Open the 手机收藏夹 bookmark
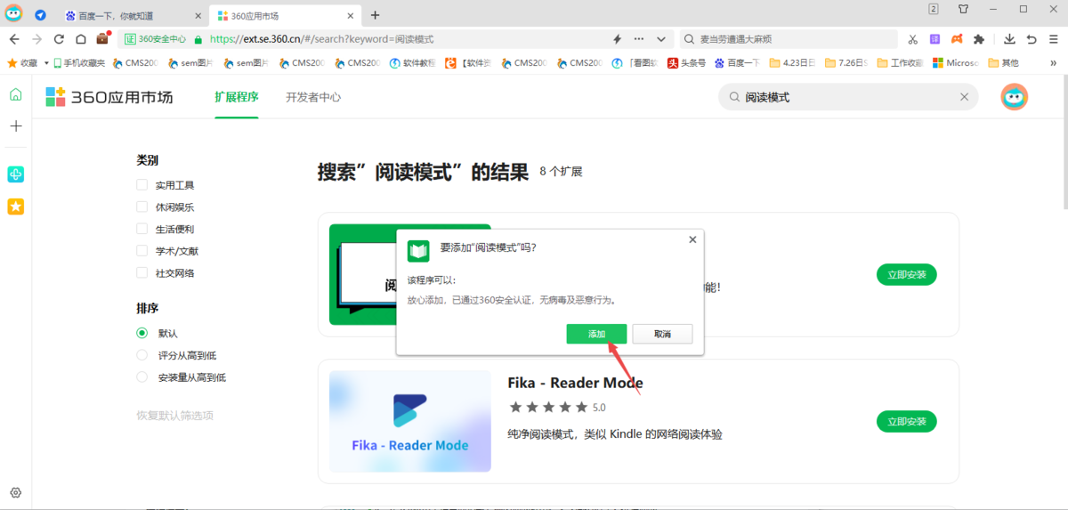 pyautogui.click(x=78, y=63)
